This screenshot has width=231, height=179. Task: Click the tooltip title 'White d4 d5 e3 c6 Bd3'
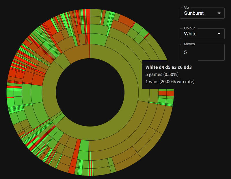168,67
